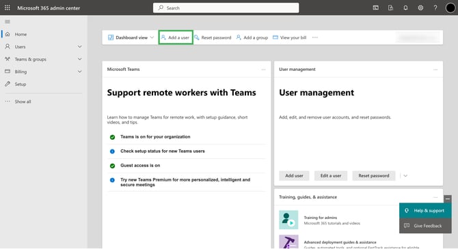Open Microsoft Teams card options ellipsis
Viewport: 458px width, 249px height.
tap(263, 70)
